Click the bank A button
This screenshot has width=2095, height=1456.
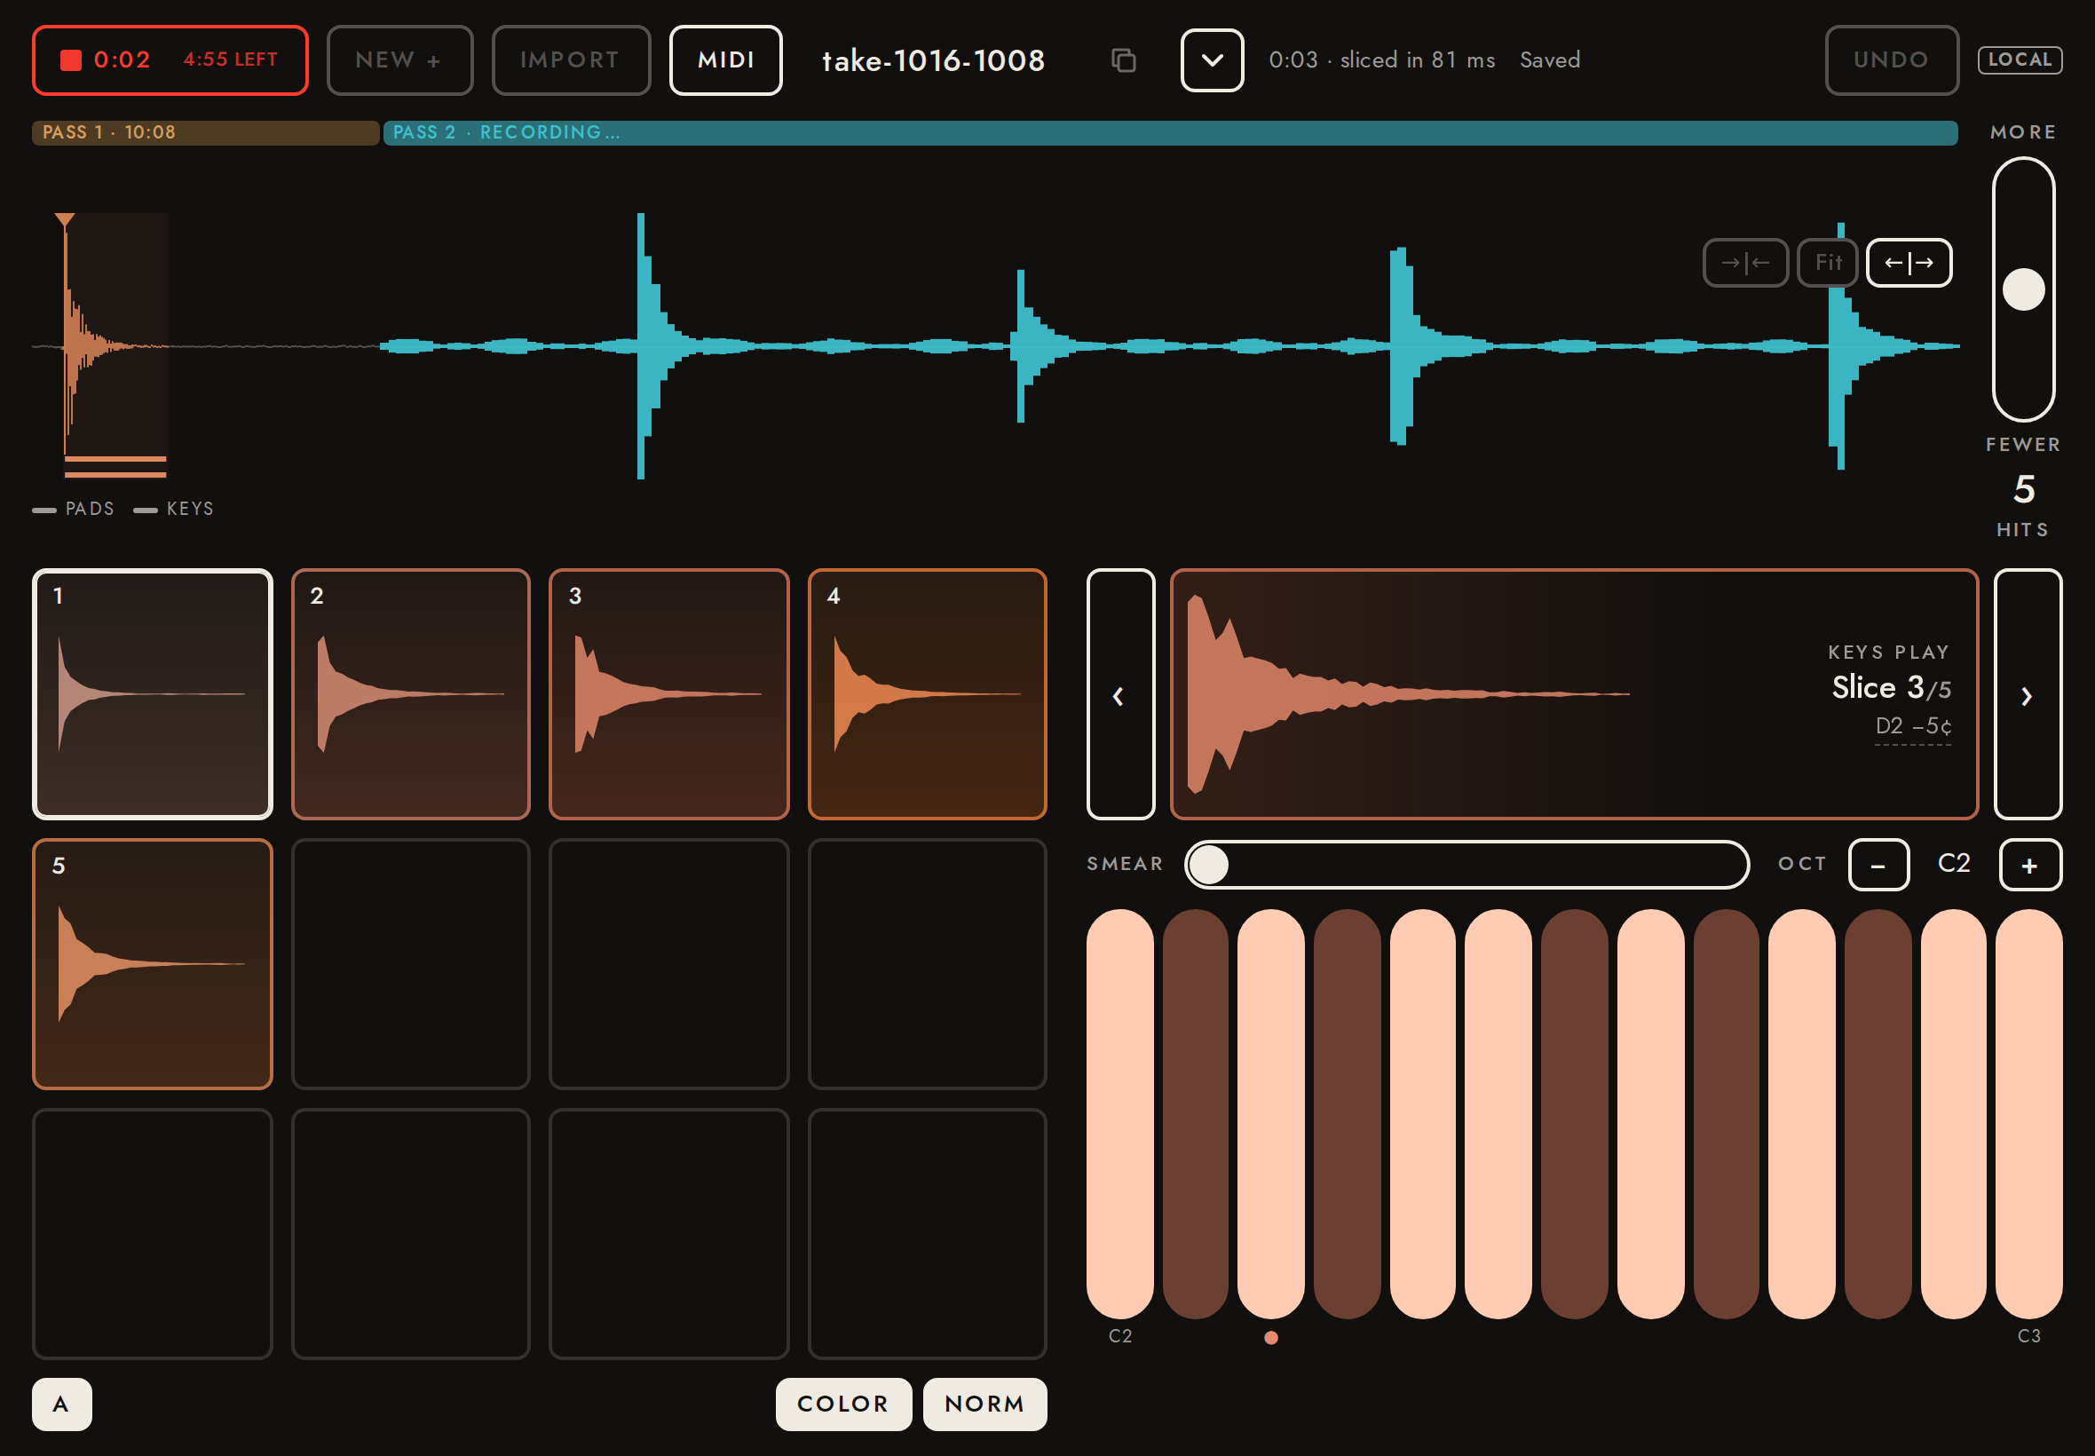(x=61, y=1404)
